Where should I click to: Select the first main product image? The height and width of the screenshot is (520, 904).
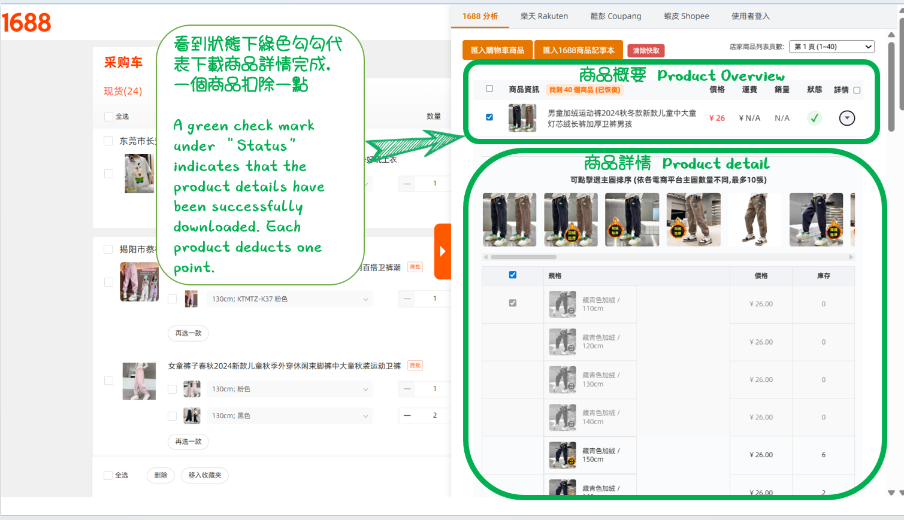coord(509,220)
